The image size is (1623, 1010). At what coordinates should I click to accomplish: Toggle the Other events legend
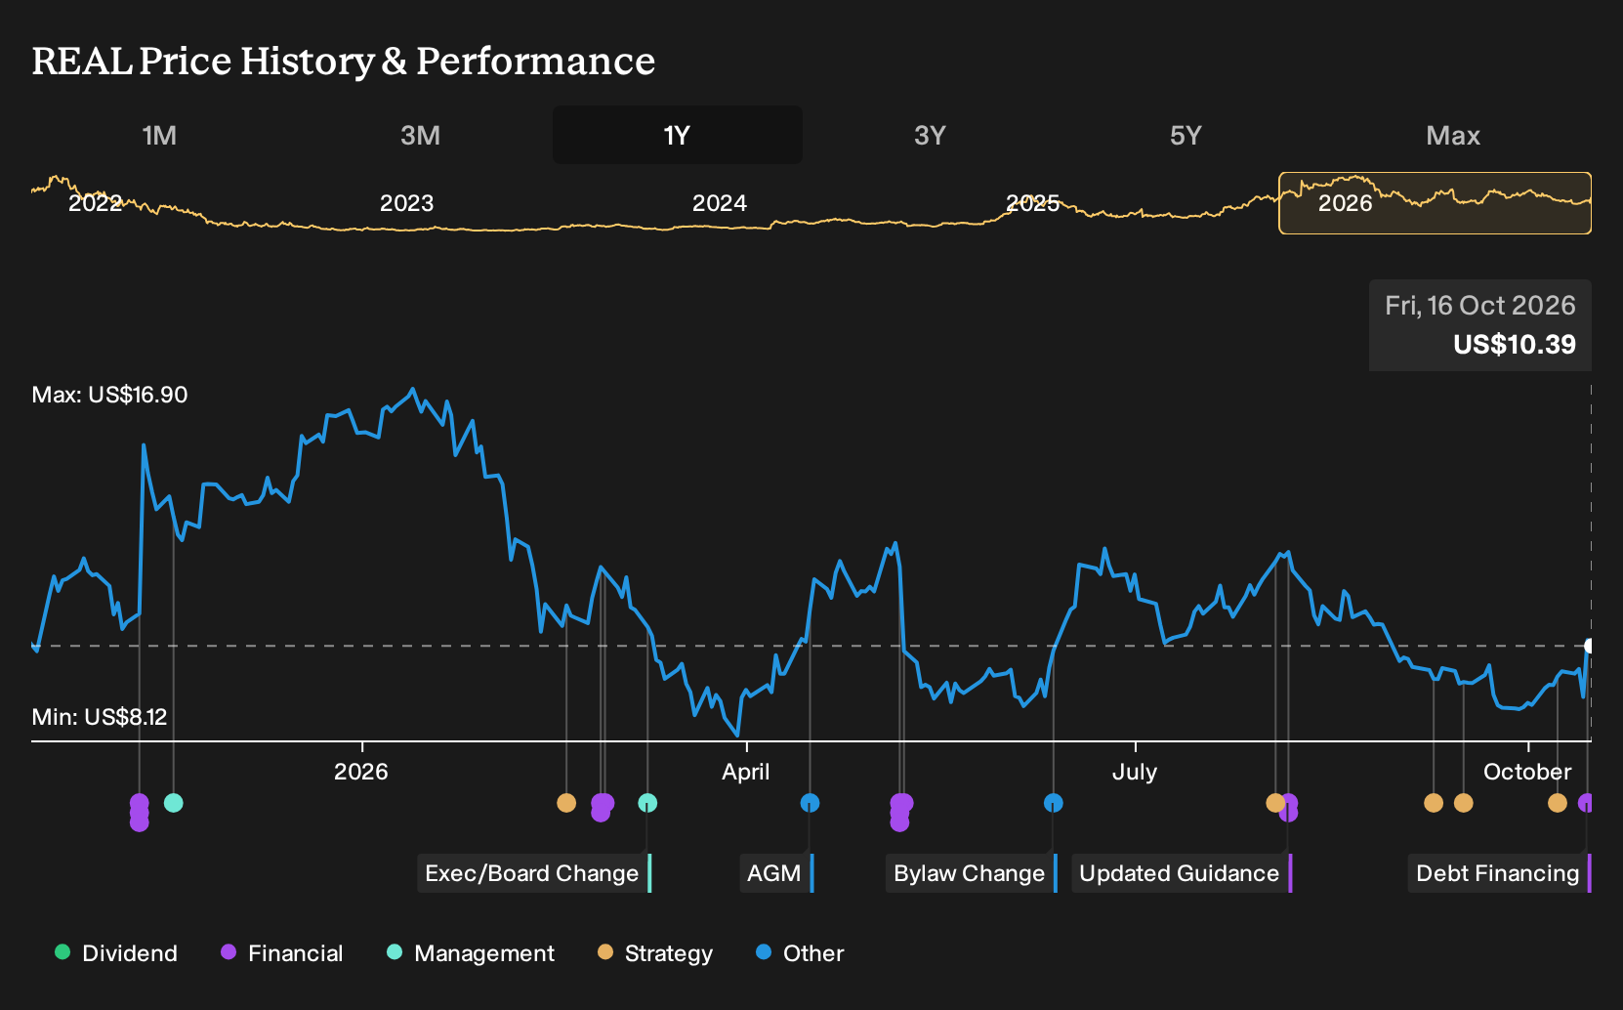[x=800, y=953]
